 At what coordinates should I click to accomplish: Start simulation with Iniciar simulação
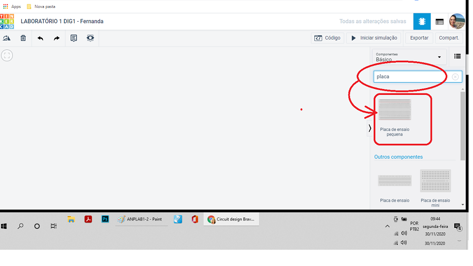click(x=374, y=38)
